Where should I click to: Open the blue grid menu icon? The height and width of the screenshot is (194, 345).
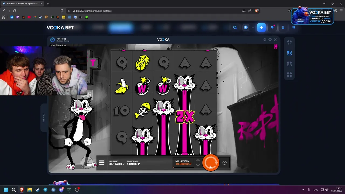tap(294, 27)
